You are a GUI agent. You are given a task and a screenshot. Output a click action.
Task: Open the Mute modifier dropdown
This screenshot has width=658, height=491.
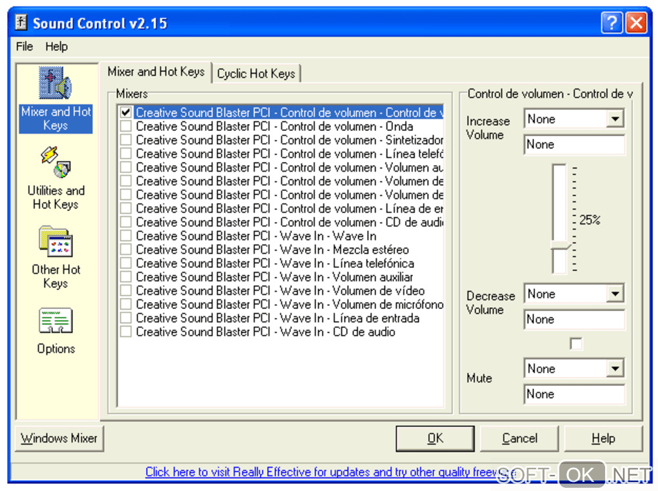coord(615,368)
